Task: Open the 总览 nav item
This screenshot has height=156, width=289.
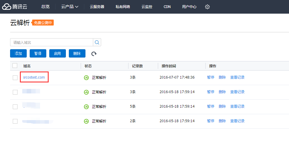Action: pyautogui.click(x=45, y=7)
